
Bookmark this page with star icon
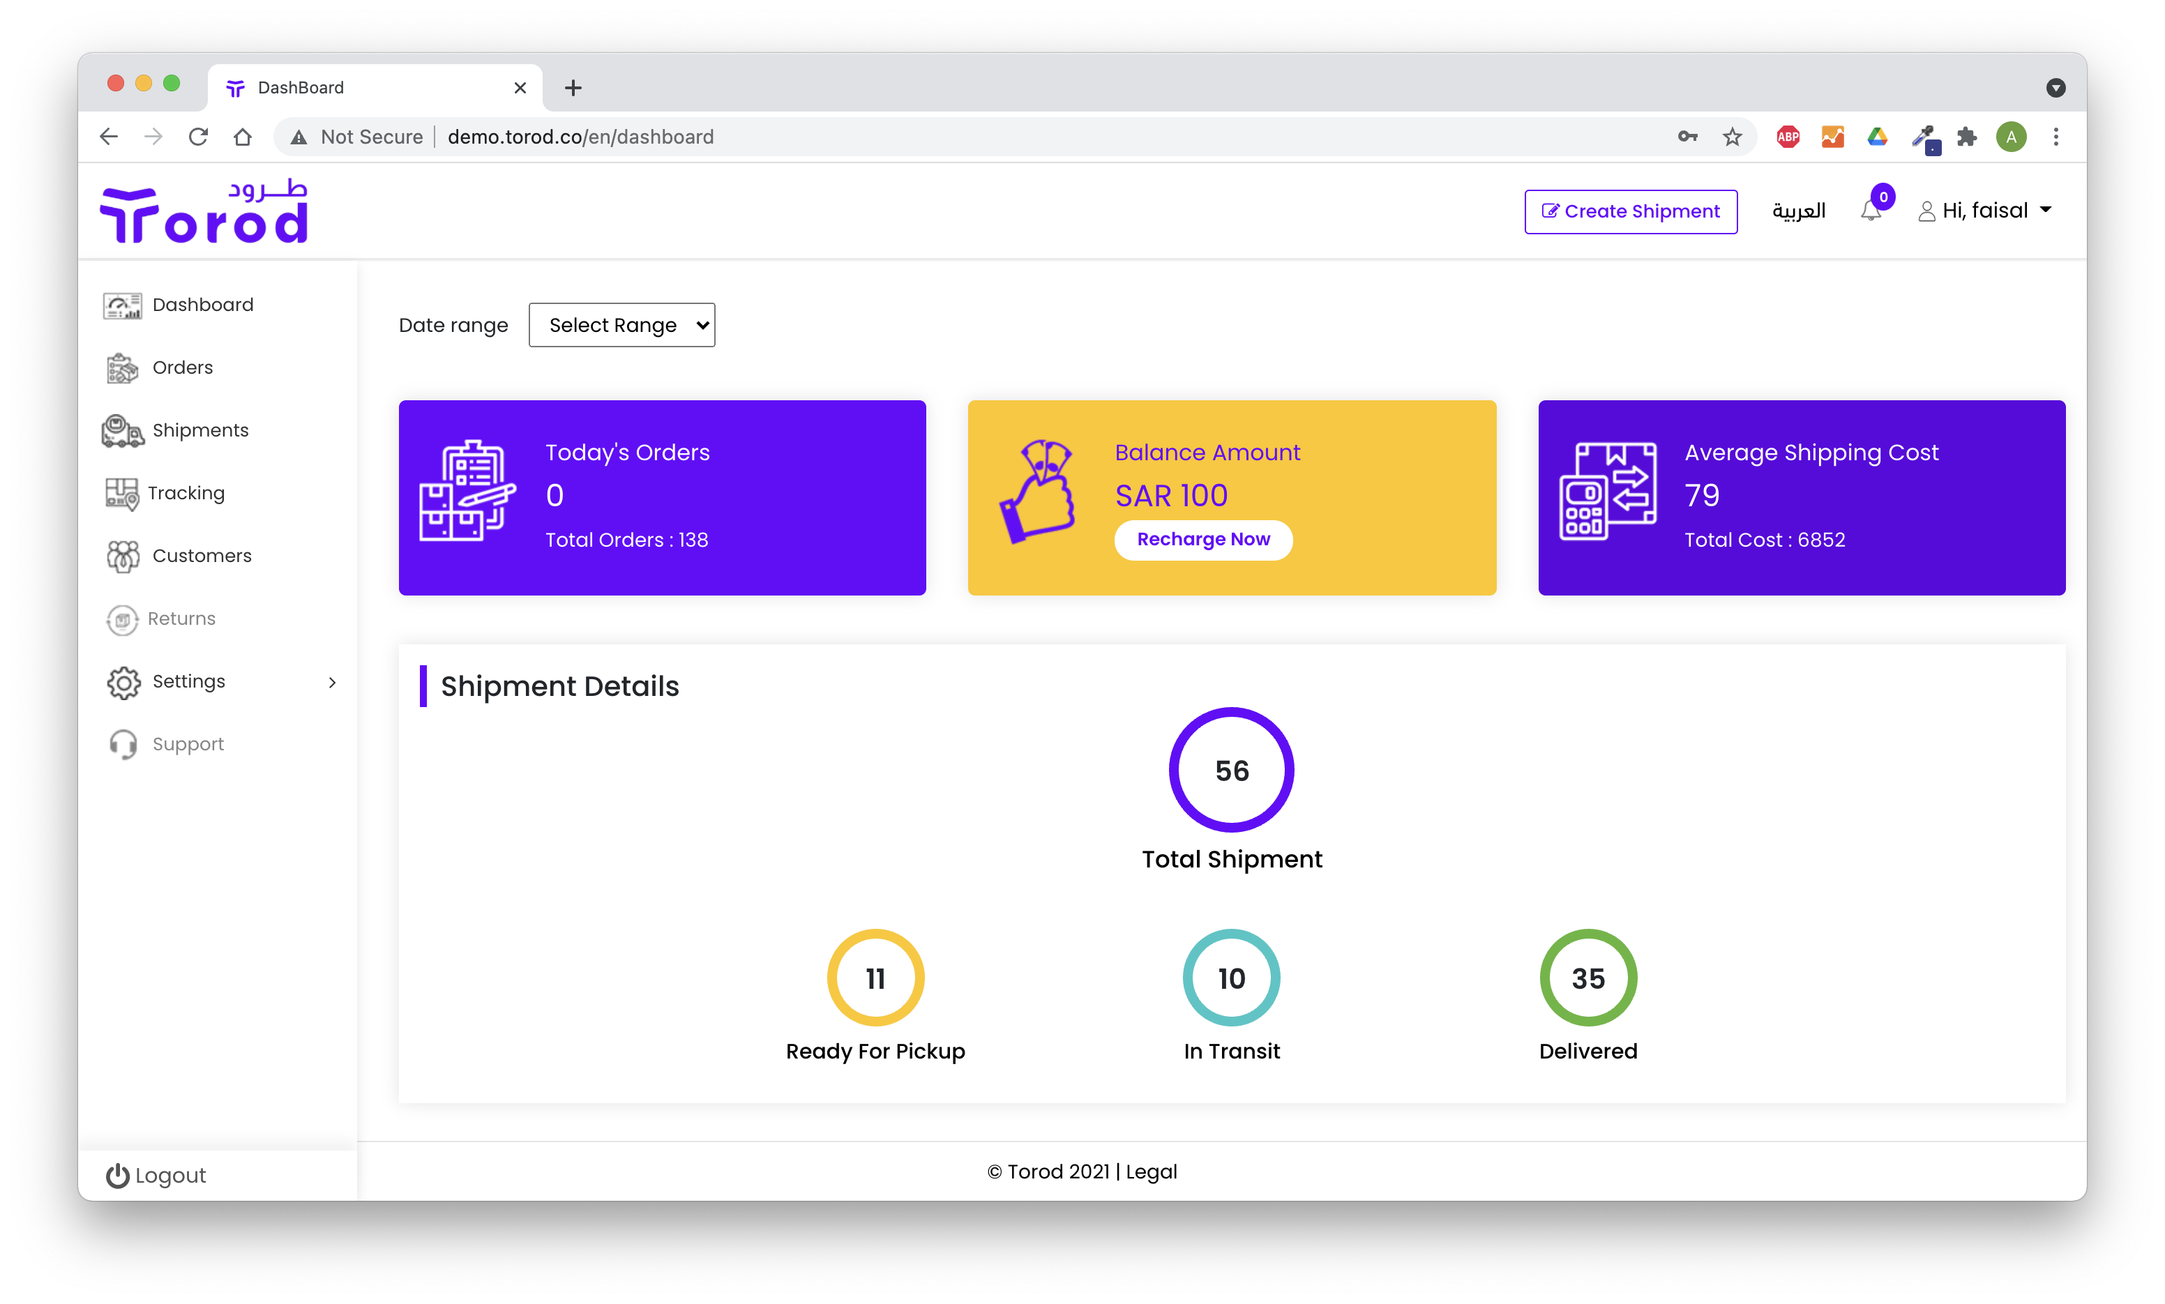point(1732,137)
